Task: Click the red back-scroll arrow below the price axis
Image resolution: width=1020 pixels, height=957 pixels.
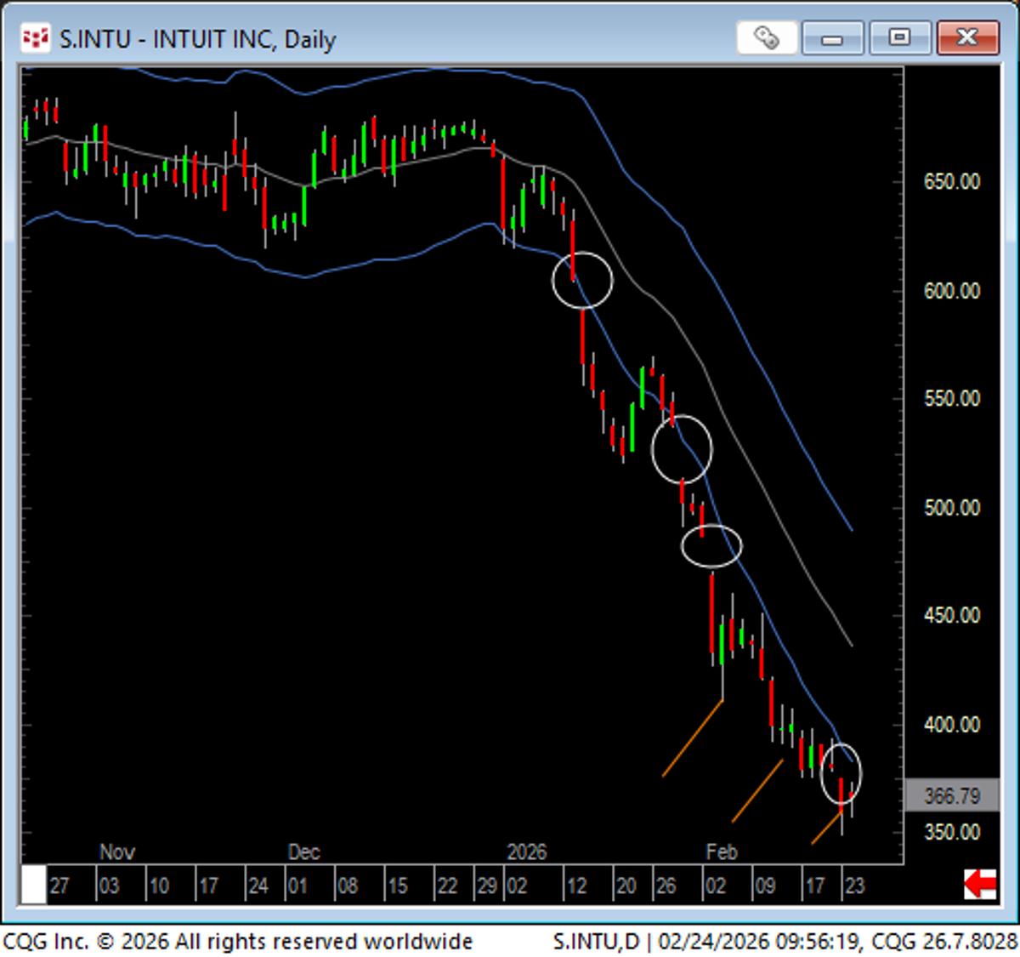Action: pos(979,885)
